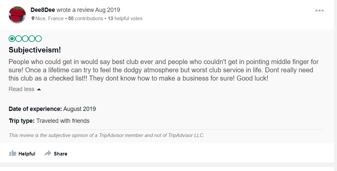Click the third rating bubble

[25, 39]
